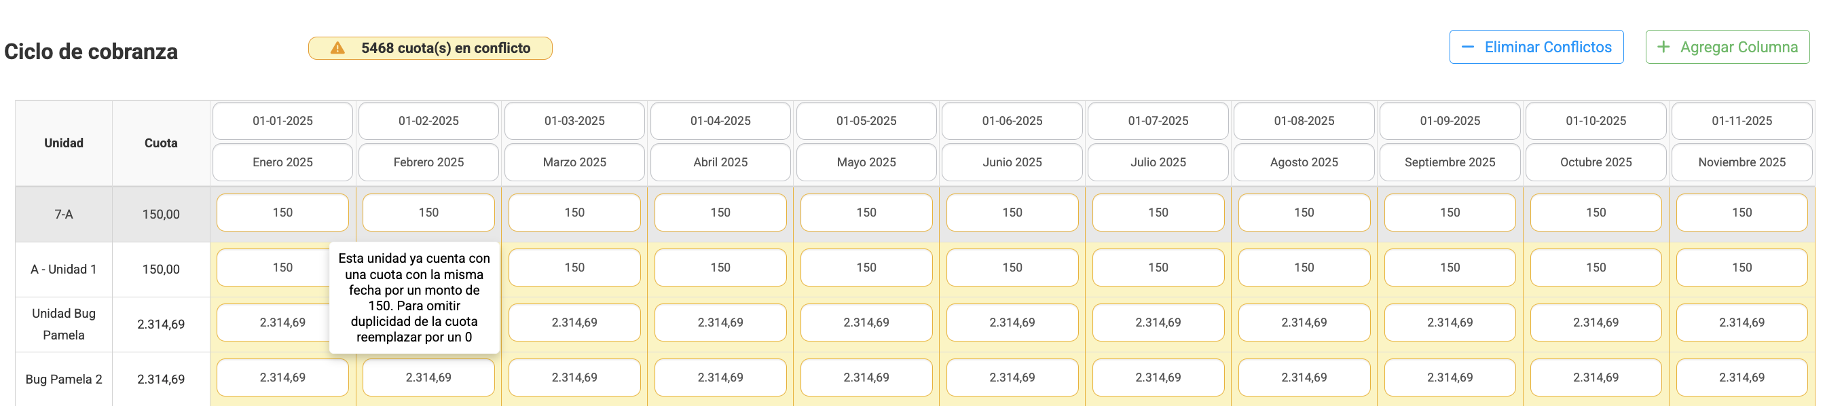This screenshot has height=406, width=1825.
Task: Select the Unidad Bug Pamela row label
Action: [x=64, y=324]
